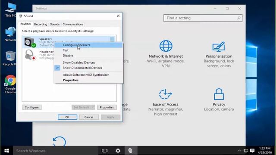Maximize the Settings window
Image resolution: width=276 pixels, height=155 pixels.
coord(227,9)
